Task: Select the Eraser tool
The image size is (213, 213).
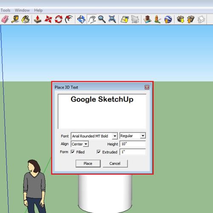Action: point(5,19)
